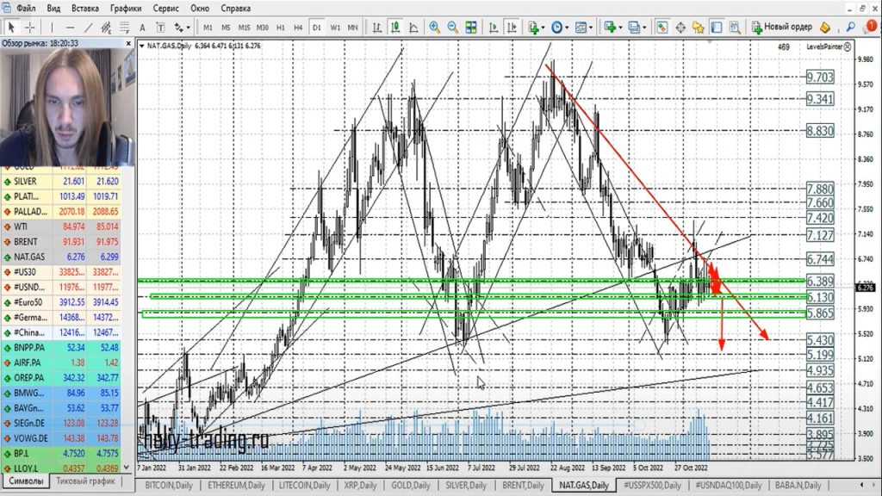Close the Market Watch panel
The image size is (882, 496).
pos(129,41)
